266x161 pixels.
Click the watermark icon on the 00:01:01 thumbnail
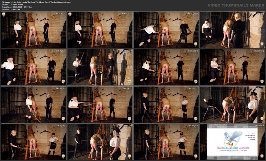(x=4, y=14)
